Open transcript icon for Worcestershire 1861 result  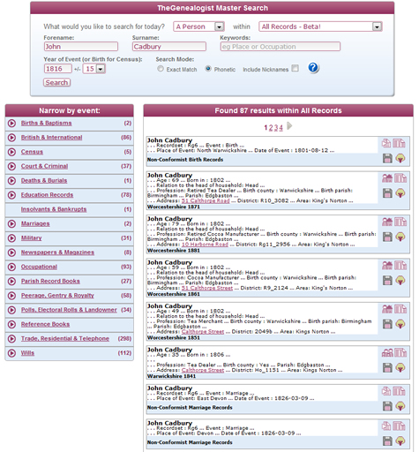point(400,265)
